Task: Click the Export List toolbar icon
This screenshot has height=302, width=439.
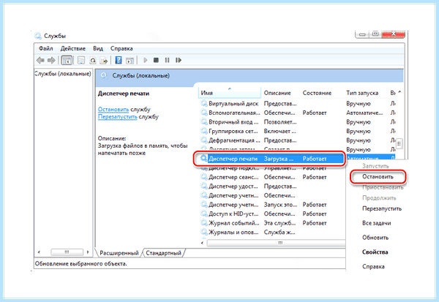Action: pos(104,60)
